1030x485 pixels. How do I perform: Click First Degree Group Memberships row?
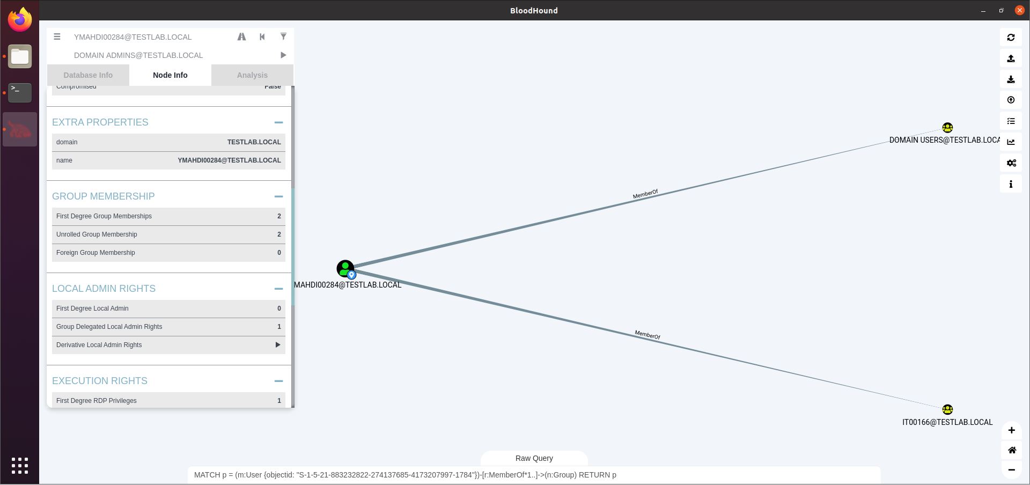coord(168,216)
